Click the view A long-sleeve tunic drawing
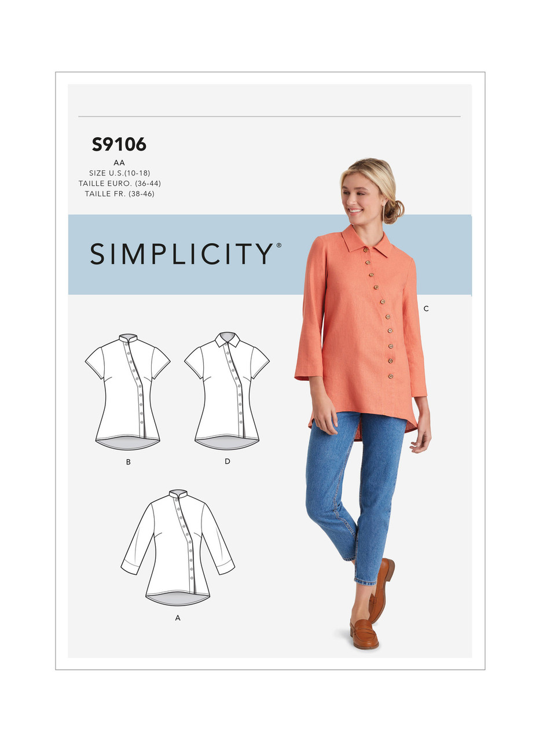Image resolution: width=539 pixels, height=741 pixels. 178,547
